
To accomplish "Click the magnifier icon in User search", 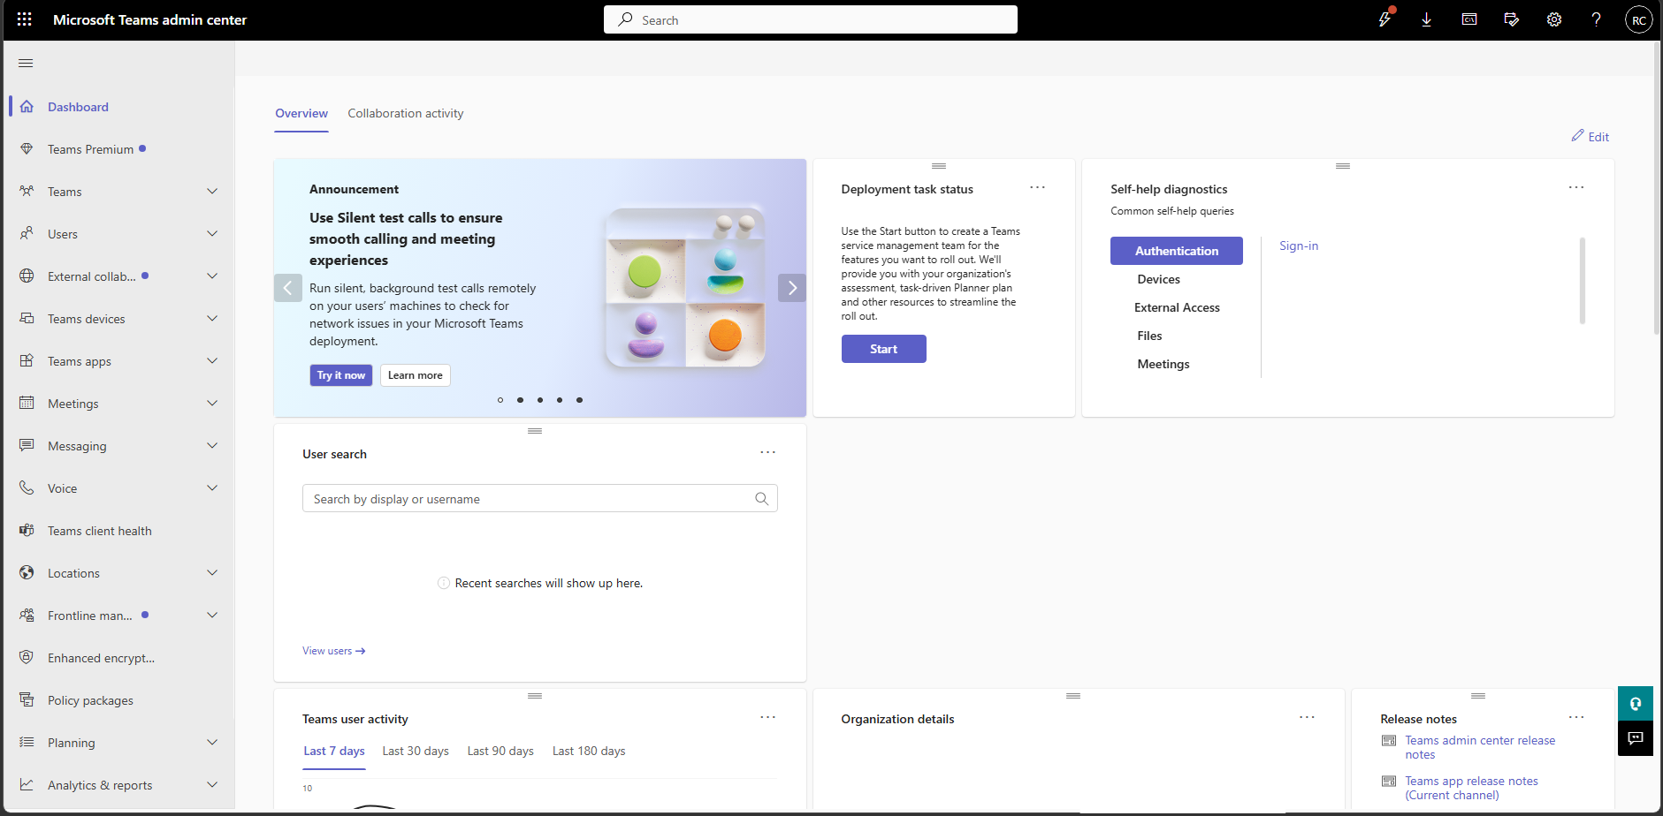I will [x=762, y=499].
